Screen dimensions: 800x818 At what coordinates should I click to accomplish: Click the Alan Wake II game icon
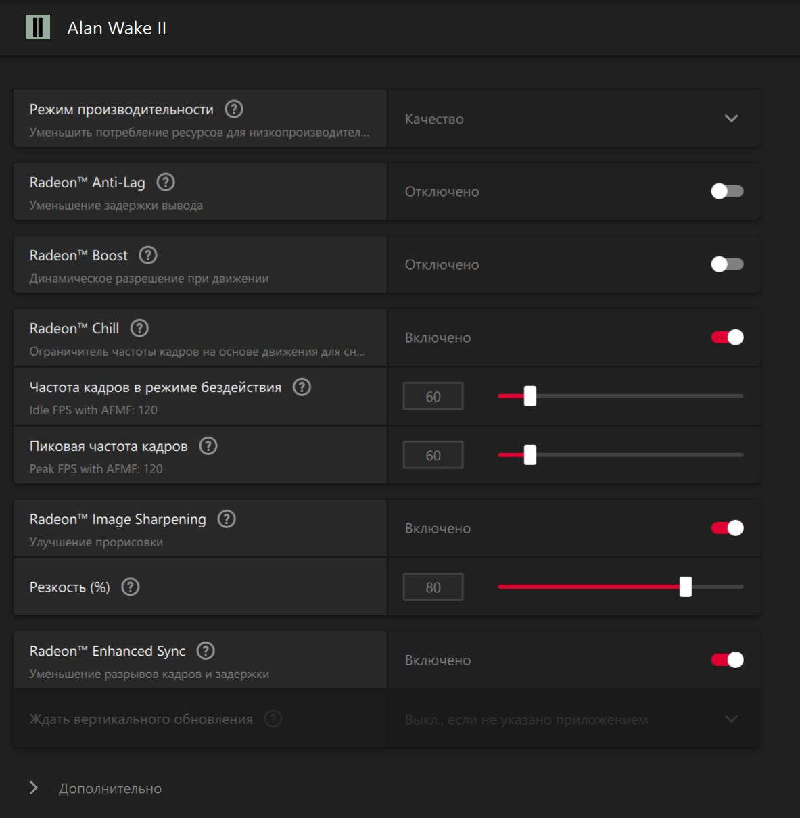click(x=38, y=28)
